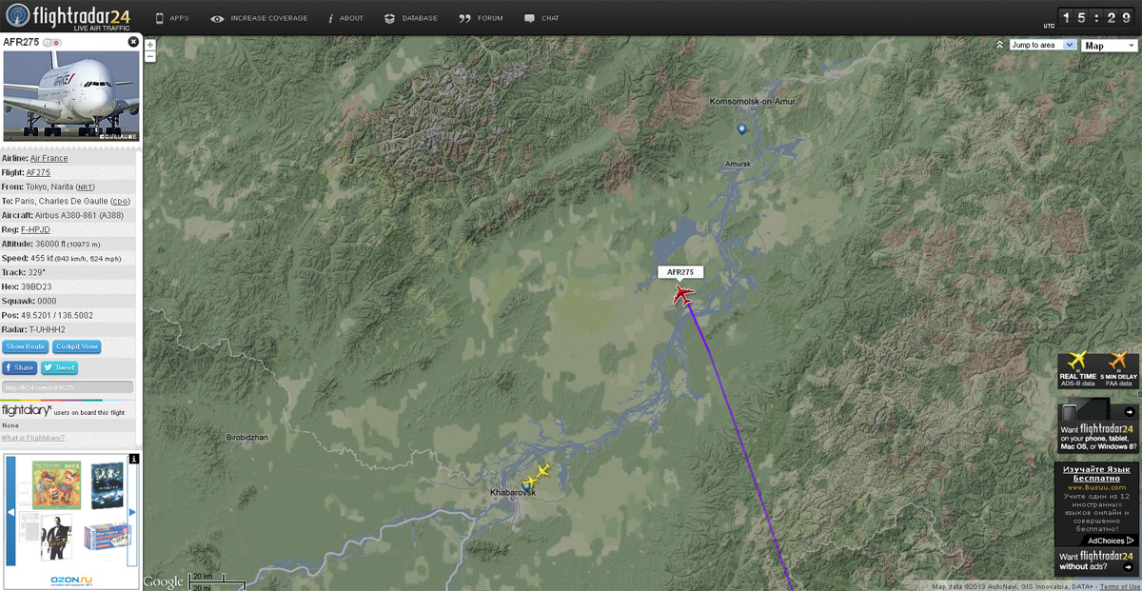Click the red alert icon beside AFR275 title
1142x591 pixels.
pos(57,43)
